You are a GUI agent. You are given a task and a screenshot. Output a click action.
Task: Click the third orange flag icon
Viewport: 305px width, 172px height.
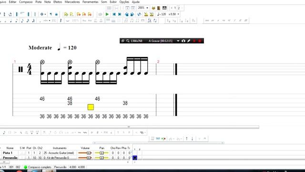[x=90, y=14]
